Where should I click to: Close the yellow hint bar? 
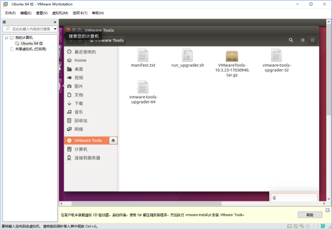pyautogui.click(x=327, y=210)
